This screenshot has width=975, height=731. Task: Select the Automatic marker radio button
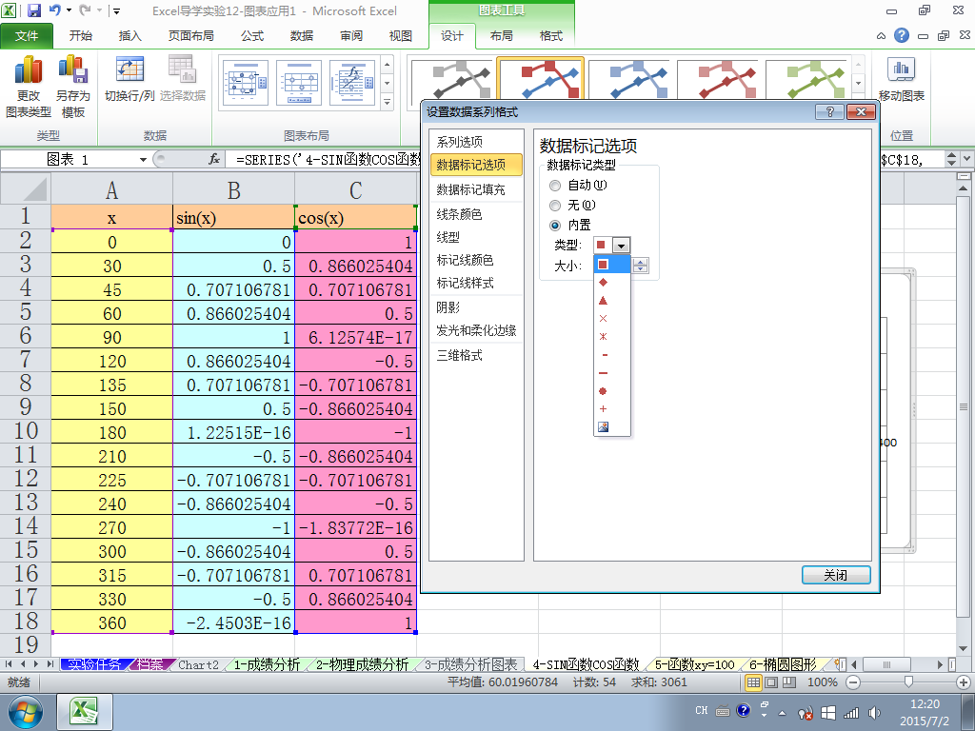[555, 186]
